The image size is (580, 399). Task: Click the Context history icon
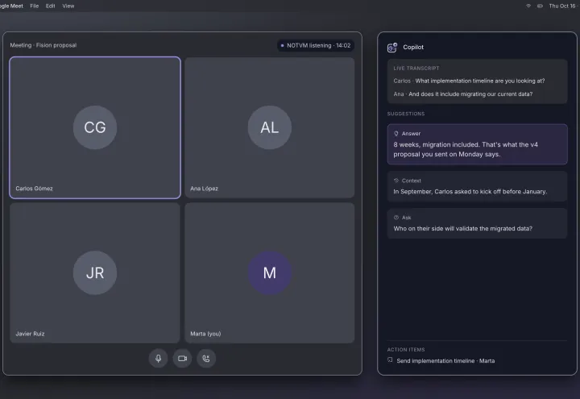pyautogui.click(x=396, y=181)
